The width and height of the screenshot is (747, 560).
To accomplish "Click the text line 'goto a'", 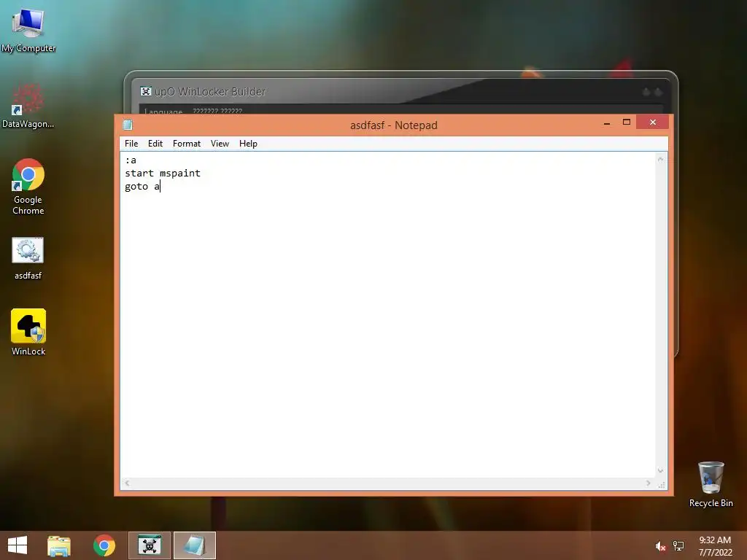I will tap(142, 186).
